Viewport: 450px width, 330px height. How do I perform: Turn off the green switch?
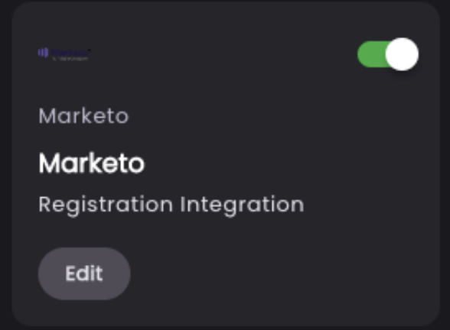coord(388,54)
